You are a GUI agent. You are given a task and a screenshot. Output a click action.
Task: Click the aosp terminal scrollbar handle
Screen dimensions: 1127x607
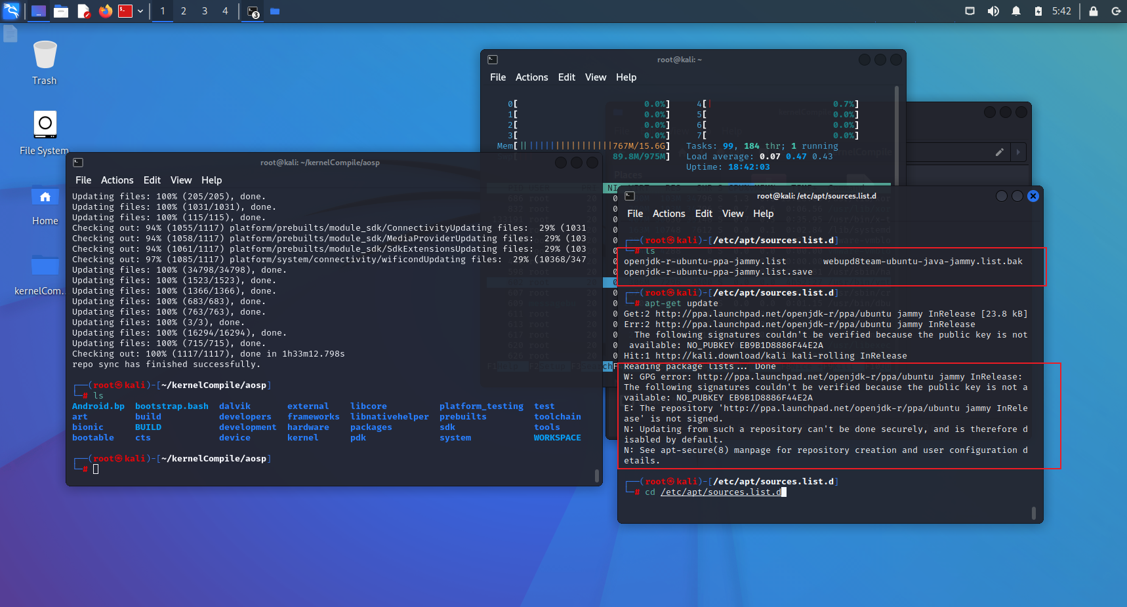point(596,475)
